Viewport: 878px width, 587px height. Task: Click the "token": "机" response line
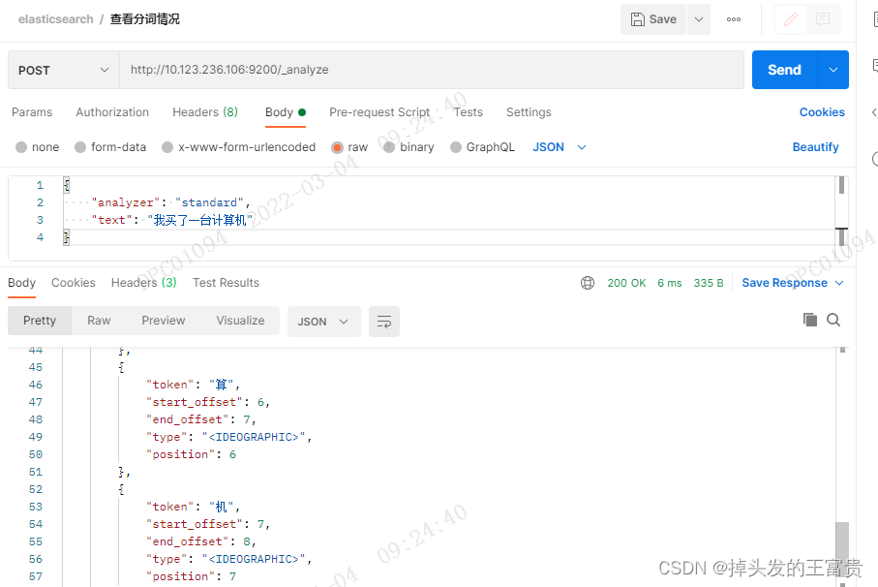(x=194, y=507)
